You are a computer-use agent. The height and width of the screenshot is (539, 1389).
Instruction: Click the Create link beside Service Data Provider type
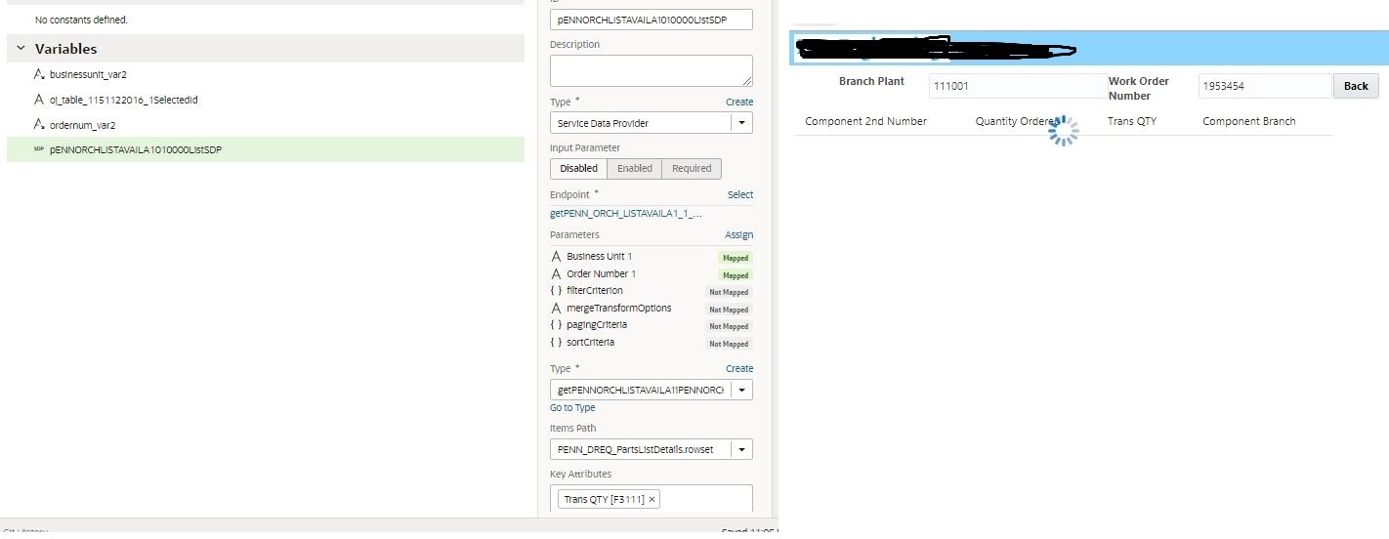click(739, 102)
